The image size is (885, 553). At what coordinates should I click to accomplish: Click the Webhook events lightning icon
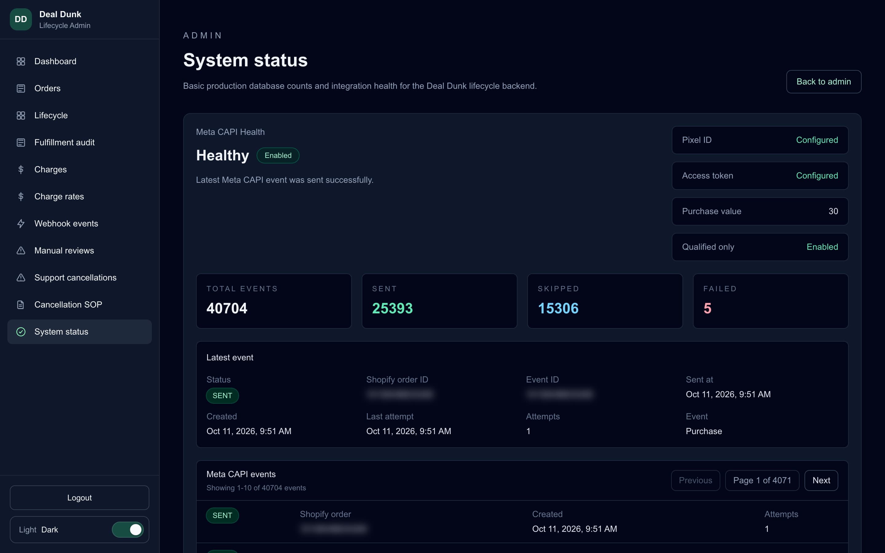pyautogui.click(x=21, y=224)
